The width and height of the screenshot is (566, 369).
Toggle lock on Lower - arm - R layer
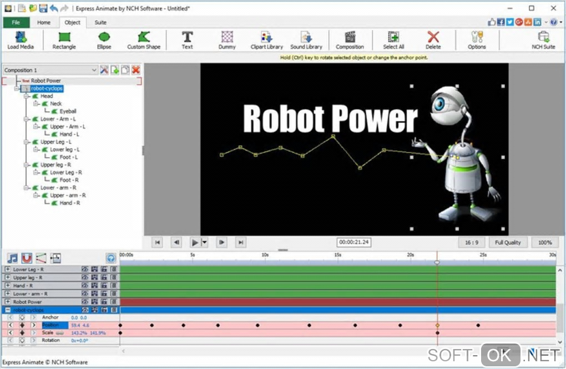[x=104, y=294]
